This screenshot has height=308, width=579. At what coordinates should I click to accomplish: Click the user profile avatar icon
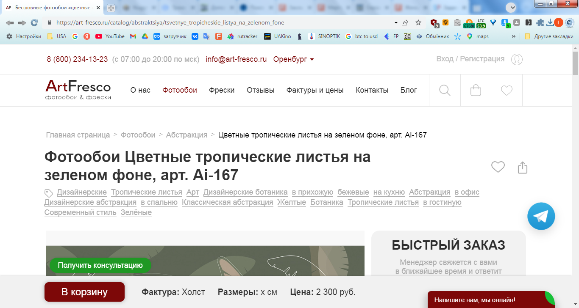tap(517, 59)
